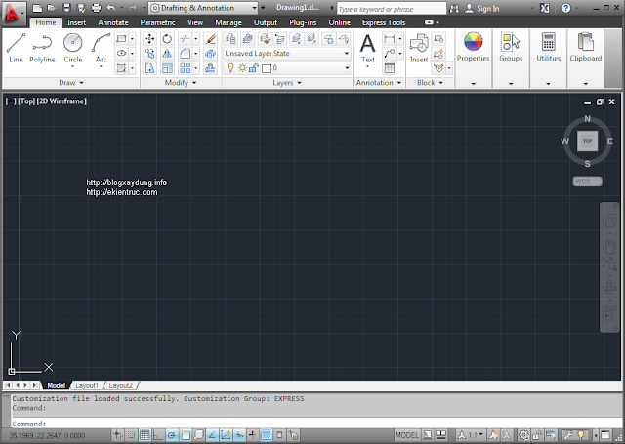
Task: Switch to the Layout1 tab
Action: pos(87,385)
